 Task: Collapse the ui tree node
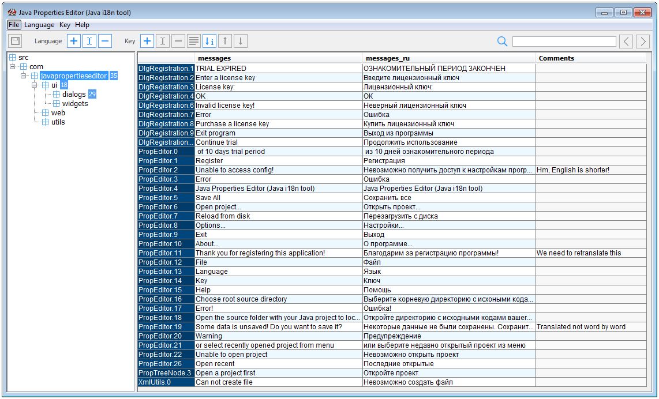point(35,85)
